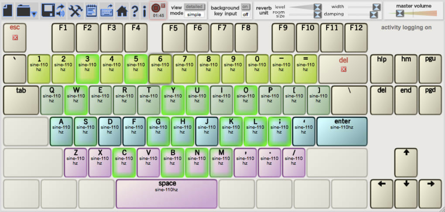This screenshot has width=445, height=212.
Task: Click the right bracket ] key
Action: coord(318,100)
